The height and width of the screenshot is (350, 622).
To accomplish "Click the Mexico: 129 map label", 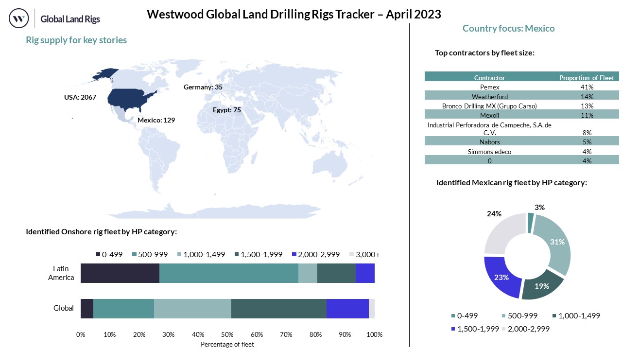I will tap(156, 120).
